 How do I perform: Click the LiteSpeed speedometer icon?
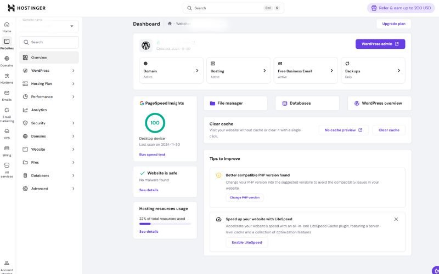[x=218, y=219]
